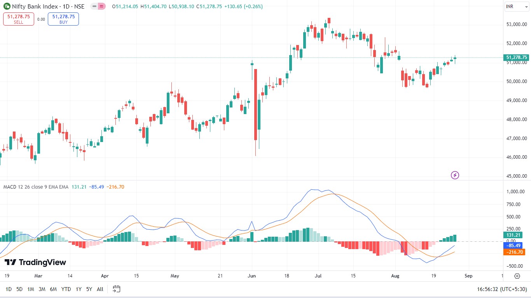
Task: Click the BUY 51,278.75 button
Action: (x=63, y=19)
